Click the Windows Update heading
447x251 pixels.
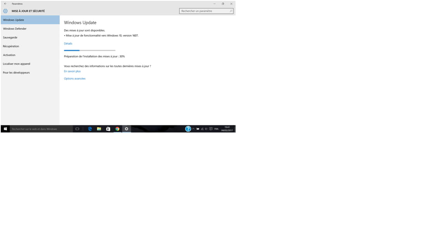point(80,22)
